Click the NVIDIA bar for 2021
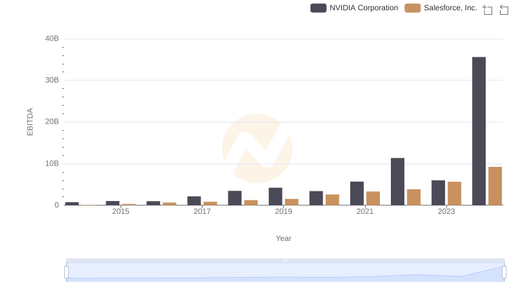 tap(357, 193)
